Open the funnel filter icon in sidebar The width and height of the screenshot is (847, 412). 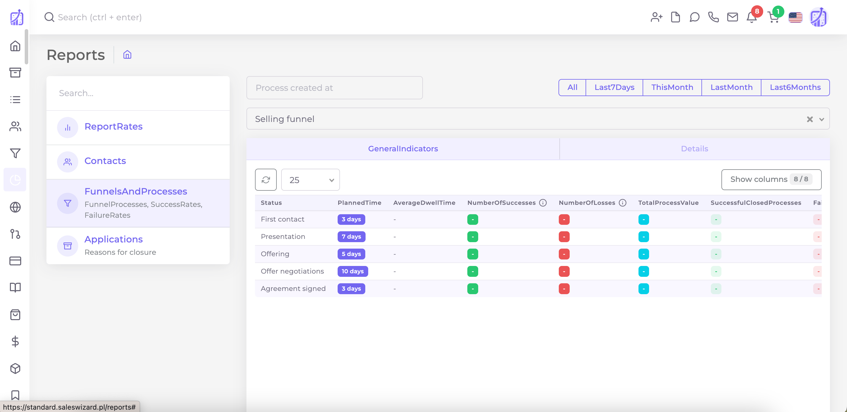(15, 153)
